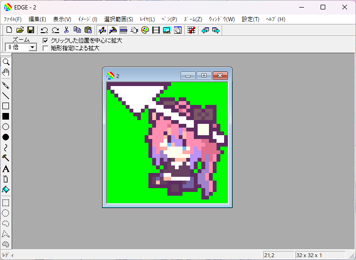The height and width of the screenshot is (260, 356).
Task: Select the Spray can tool
Action: click(x=6, y=179)
